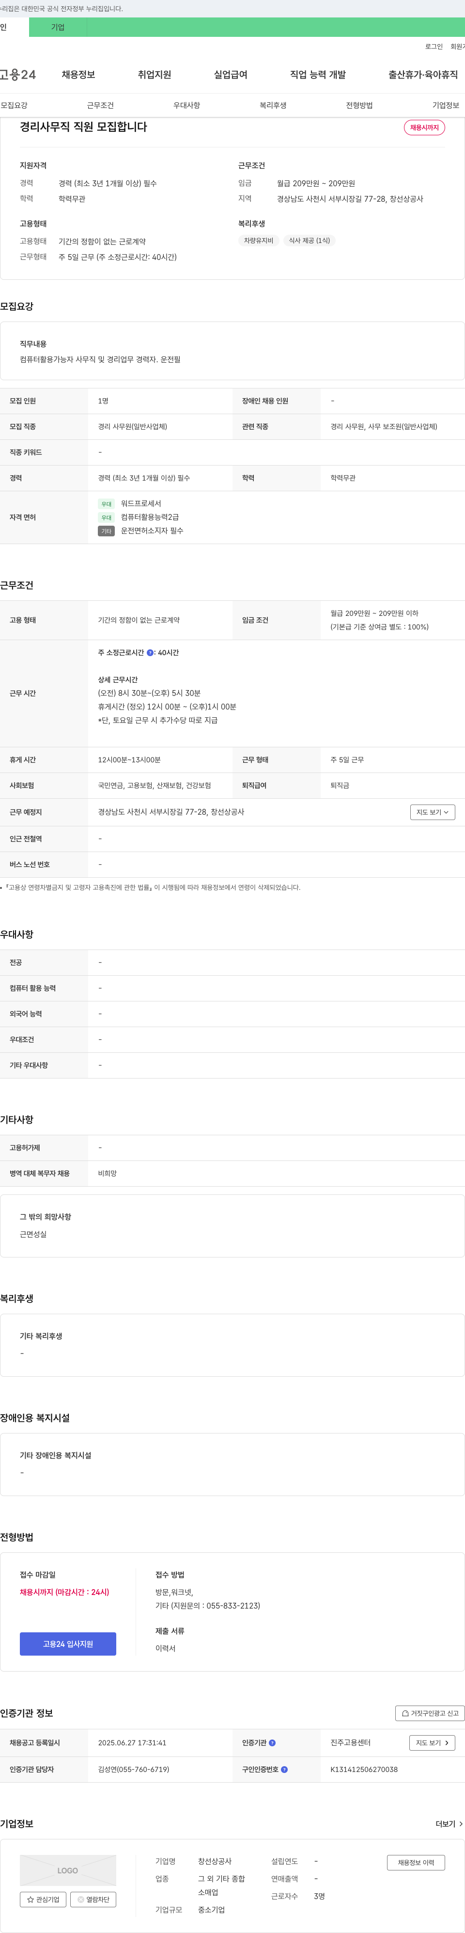Click the 열람차단 button

coord(93,1899)
